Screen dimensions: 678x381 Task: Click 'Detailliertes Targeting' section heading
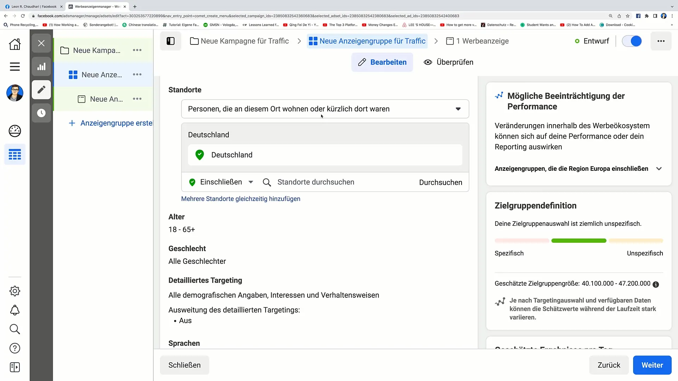point(205,280)
